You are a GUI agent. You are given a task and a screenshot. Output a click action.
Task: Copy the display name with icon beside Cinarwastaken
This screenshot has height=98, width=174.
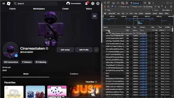click(x=47, y=48)
